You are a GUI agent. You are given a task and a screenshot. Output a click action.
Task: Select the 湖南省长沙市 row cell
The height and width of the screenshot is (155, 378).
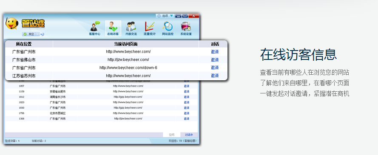pos(58,97)
